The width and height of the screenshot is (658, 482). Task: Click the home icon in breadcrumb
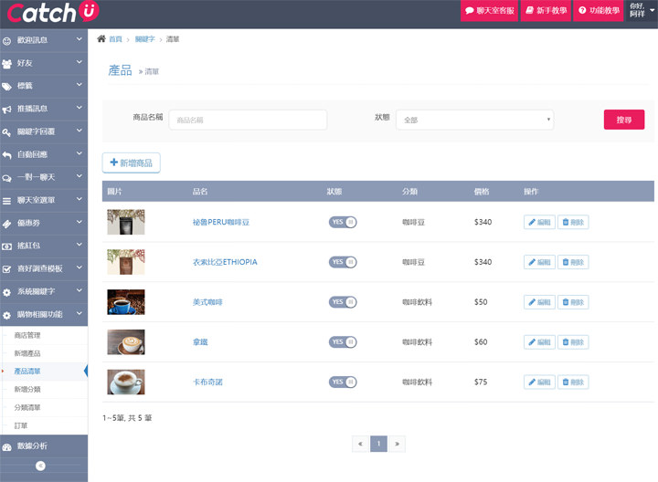point(101,39)
